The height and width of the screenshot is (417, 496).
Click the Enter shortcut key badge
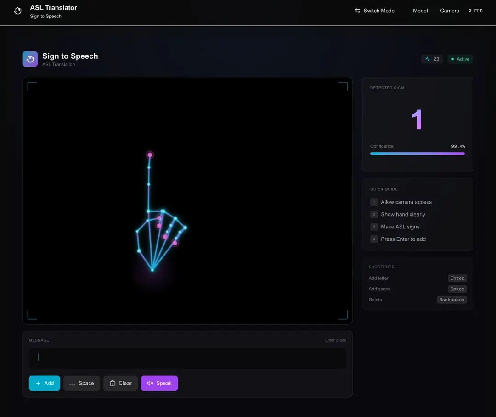pos(457,278)
